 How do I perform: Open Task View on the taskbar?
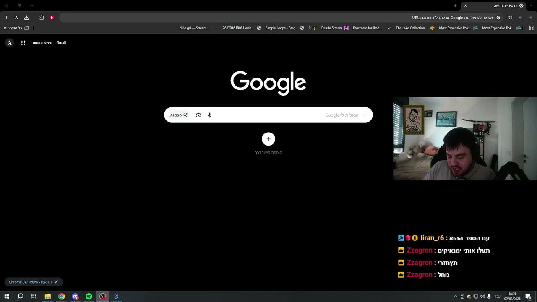[x=34, y=297]
